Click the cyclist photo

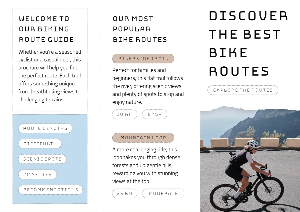(x=250, y=160)
